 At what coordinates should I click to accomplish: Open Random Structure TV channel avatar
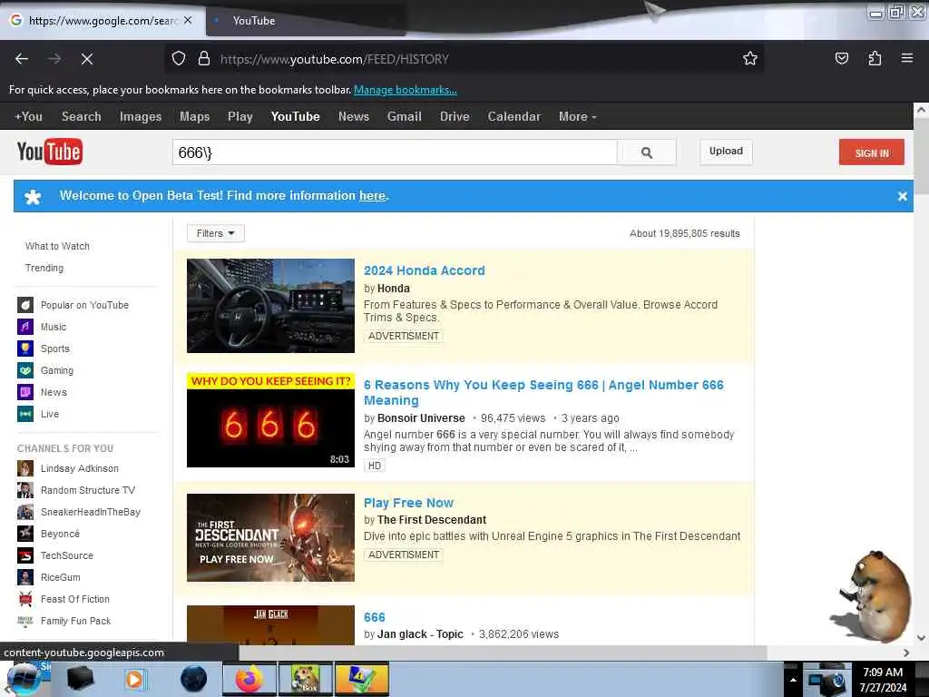[x=24, y=490]
